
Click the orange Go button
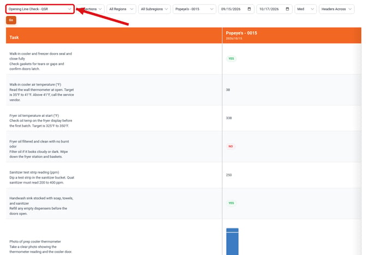(x=11, y=20)
